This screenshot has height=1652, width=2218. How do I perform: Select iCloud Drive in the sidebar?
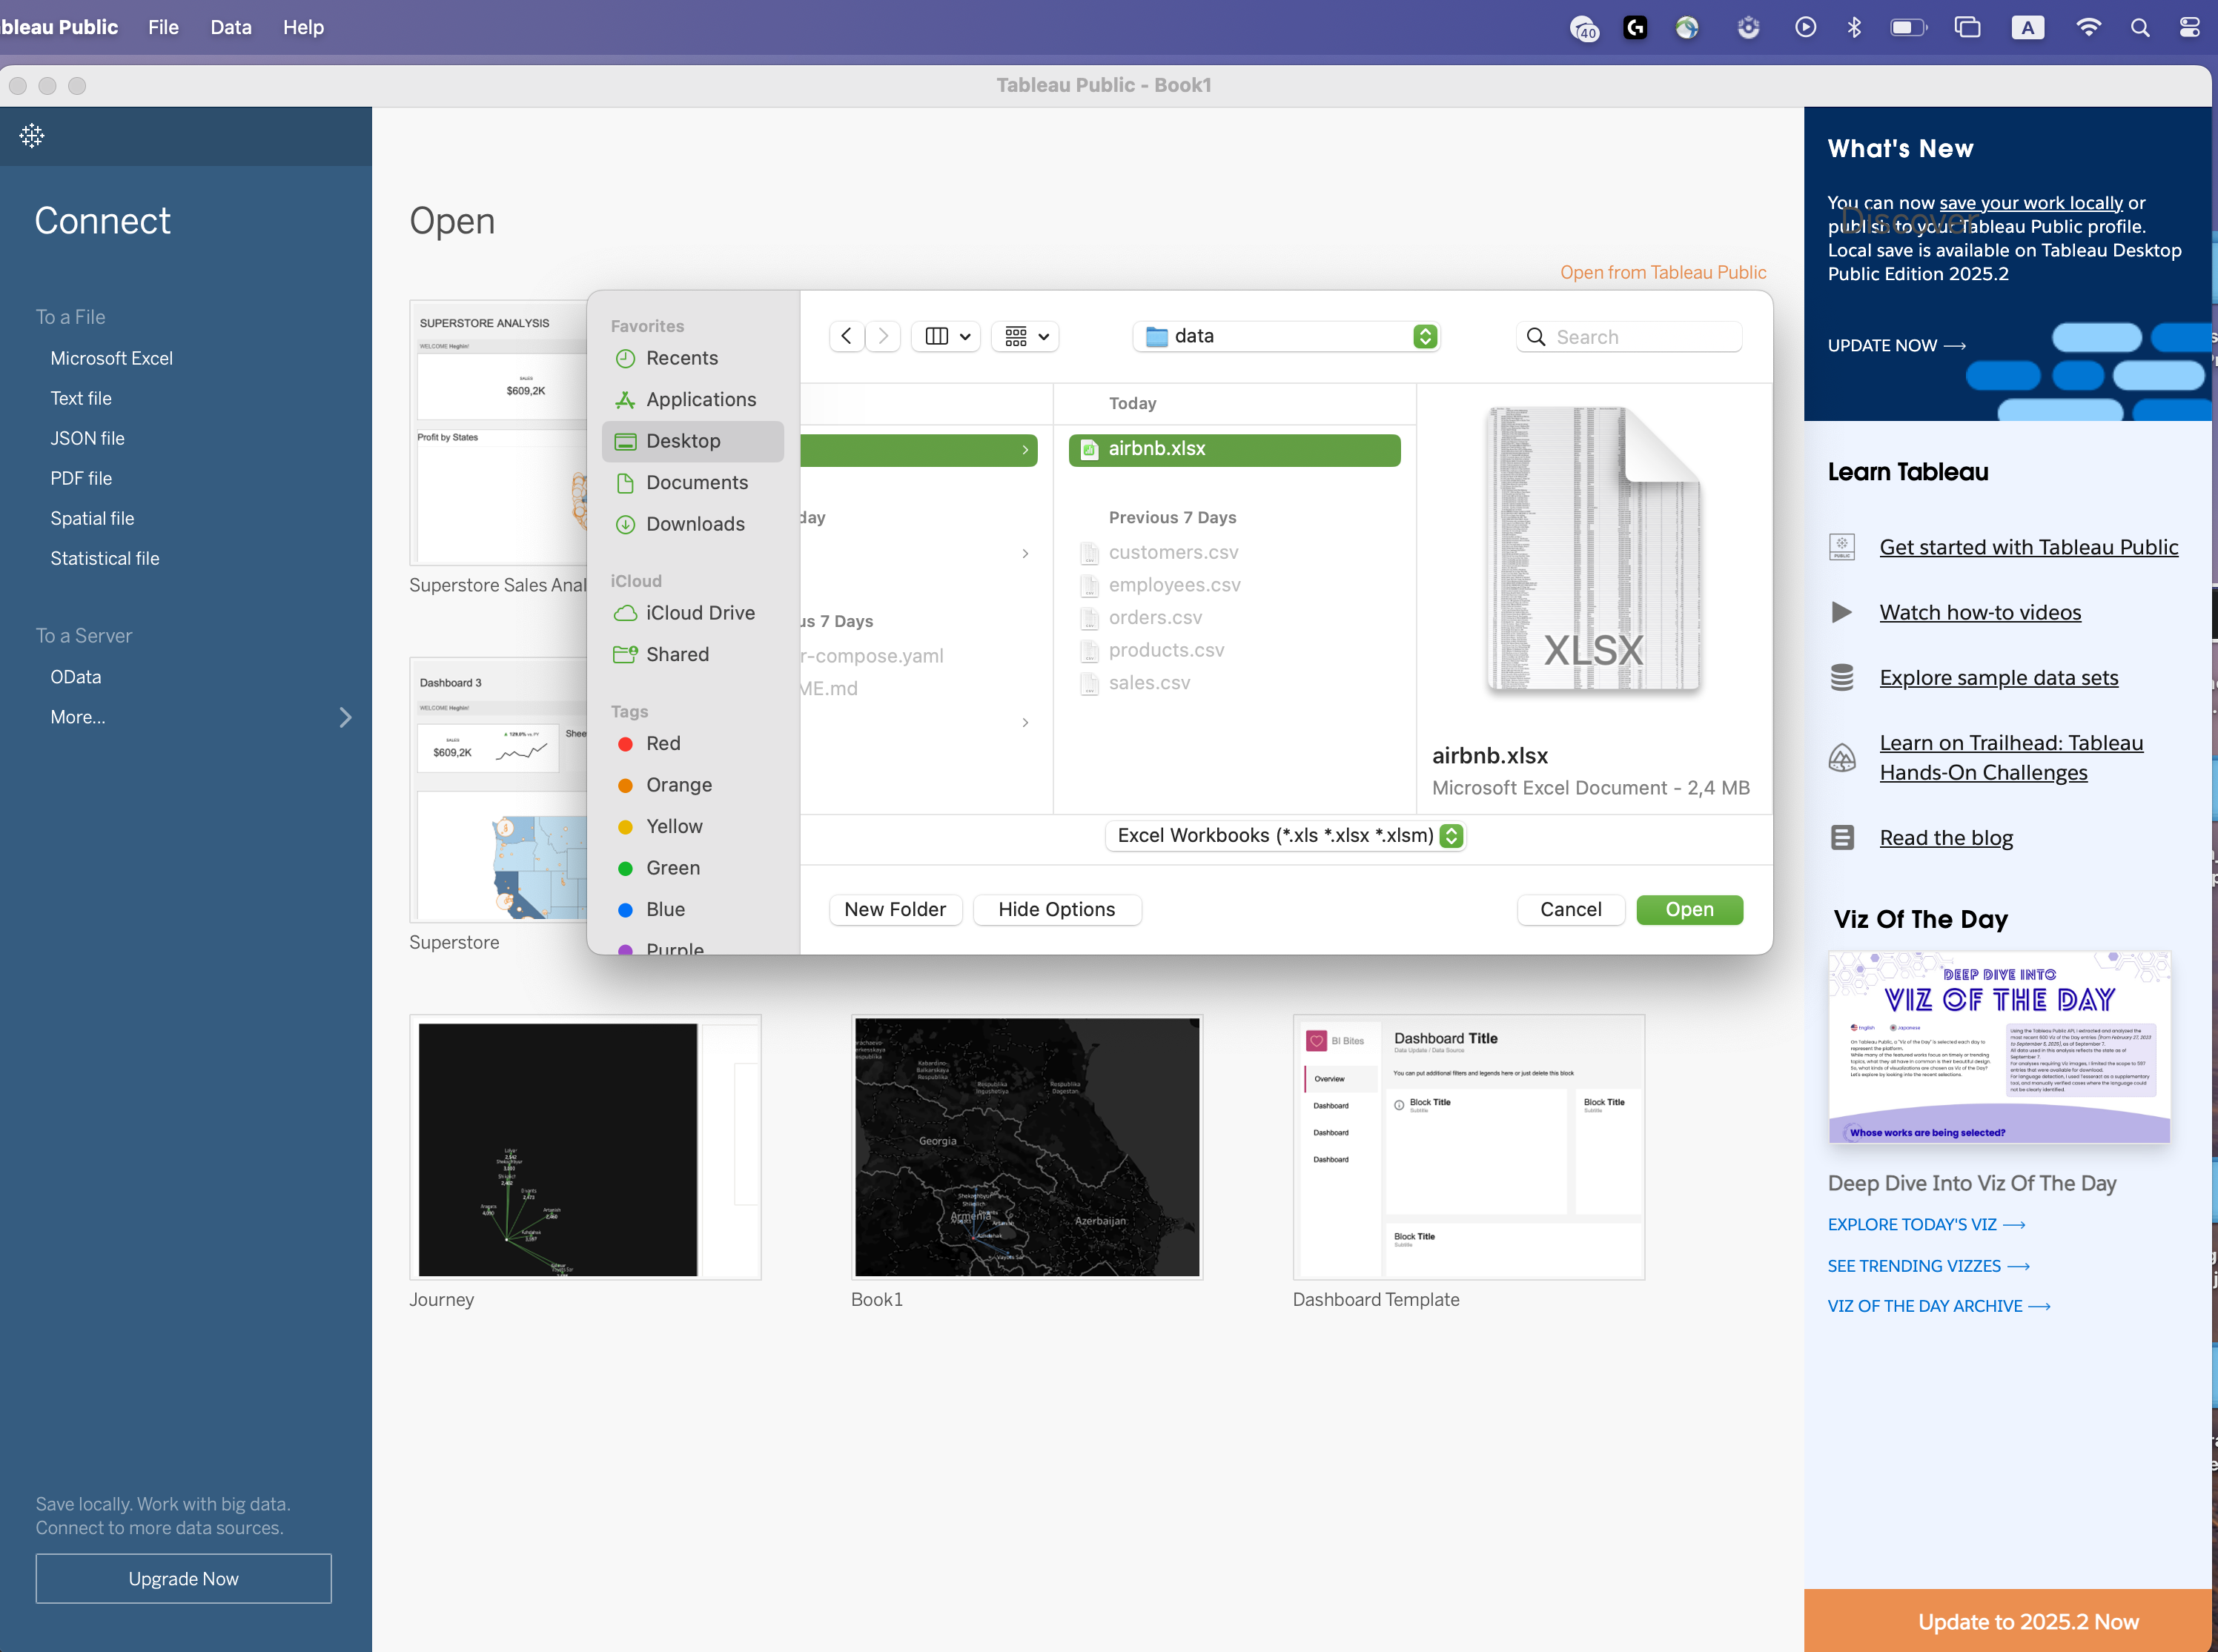[x=699, y=613]
